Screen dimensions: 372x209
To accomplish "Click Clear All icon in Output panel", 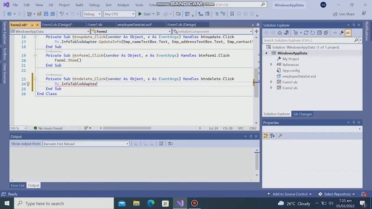I will (161, 144).
